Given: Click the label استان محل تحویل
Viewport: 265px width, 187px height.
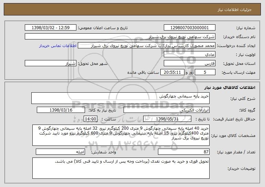Looking at the screenshot, I should pyautogui.click(x=239, y=64).
